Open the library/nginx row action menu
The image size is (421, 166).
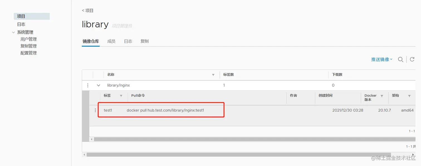click(x=88, y=85)
